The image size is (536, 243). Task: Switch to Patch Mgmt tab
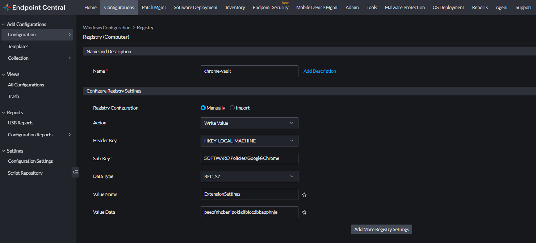point(154,7)
